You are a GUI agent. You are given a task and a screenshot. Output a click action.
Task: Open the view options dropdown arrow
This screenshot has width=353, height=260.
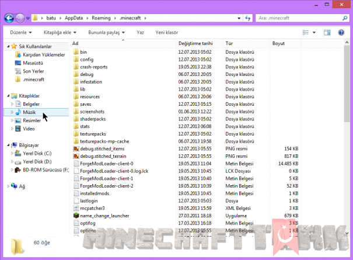click(x=314, y=33)
